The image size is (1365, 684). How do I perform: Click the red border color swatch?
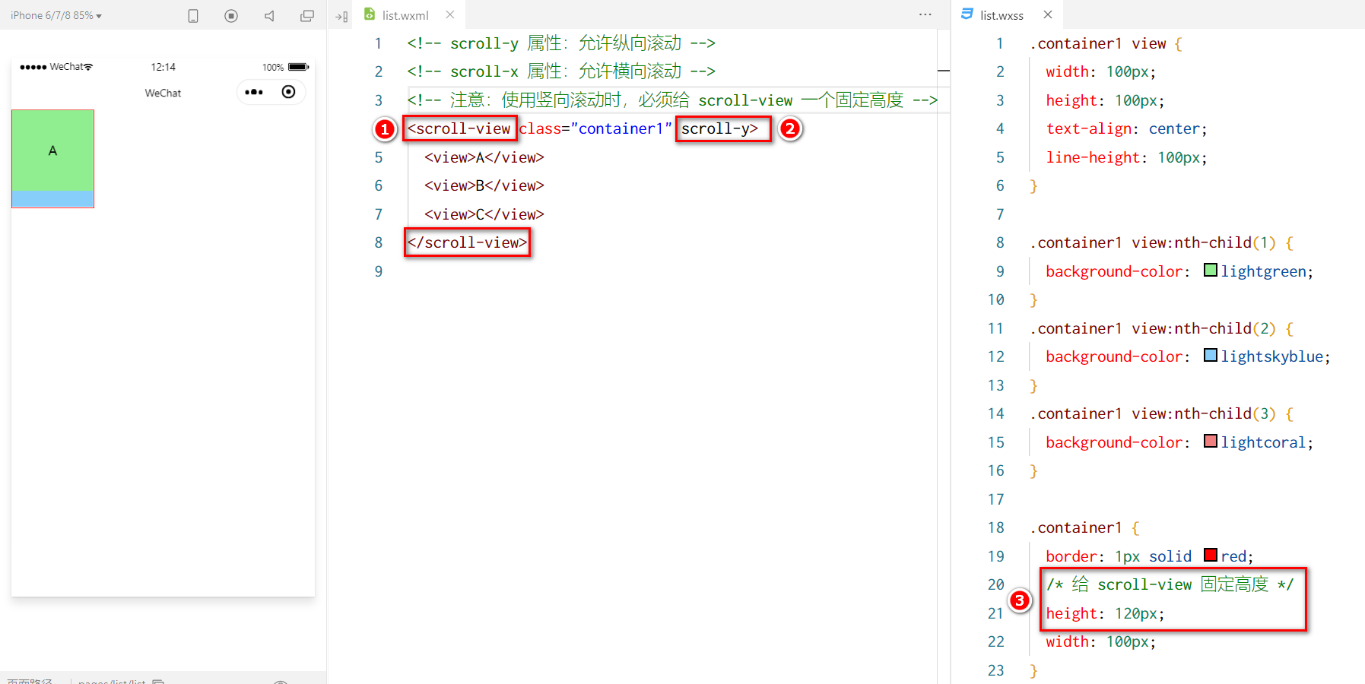coord(1211,556)
